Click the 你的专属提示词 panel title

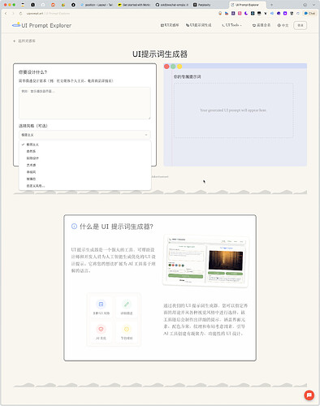coord(187,77)
